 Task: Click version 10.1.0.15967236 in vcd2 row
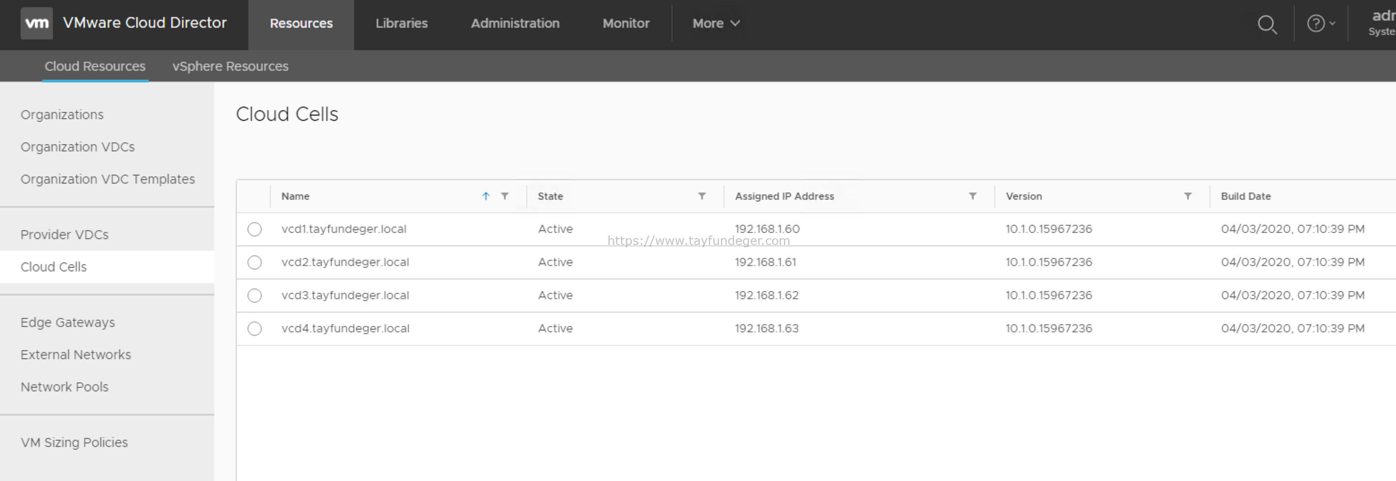(x=1049, y=262)
